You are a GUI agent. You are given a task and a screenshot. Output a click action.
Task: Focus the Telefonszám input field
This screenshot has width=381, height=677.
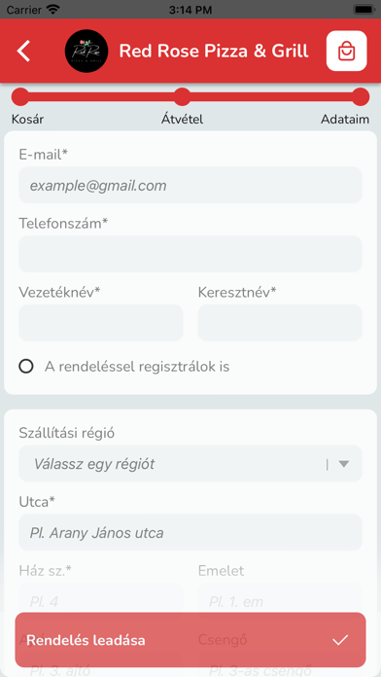pos(190,254)
